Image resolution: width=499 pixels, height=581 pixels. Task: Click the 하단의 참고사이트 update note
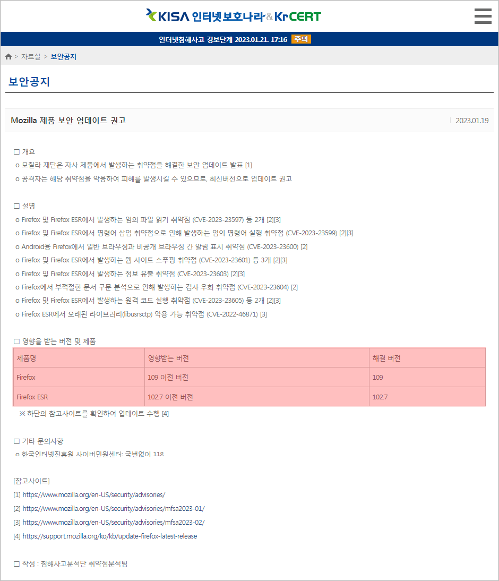tap(94, 414)
